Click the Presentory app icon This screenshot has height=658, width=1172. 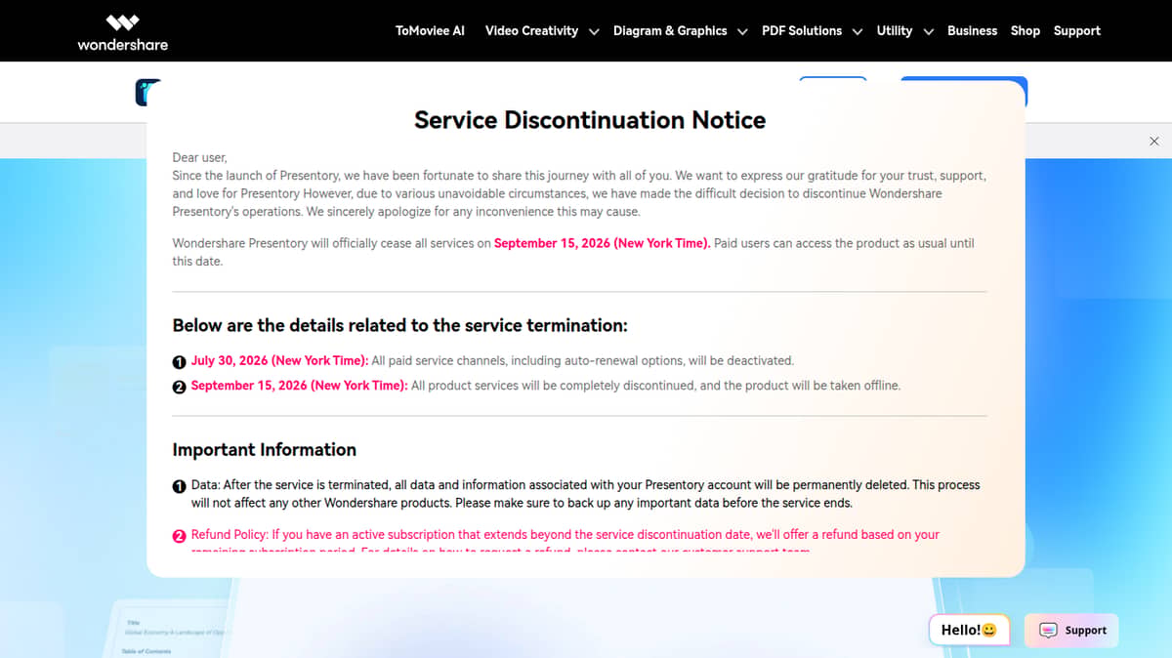[145, 92]
